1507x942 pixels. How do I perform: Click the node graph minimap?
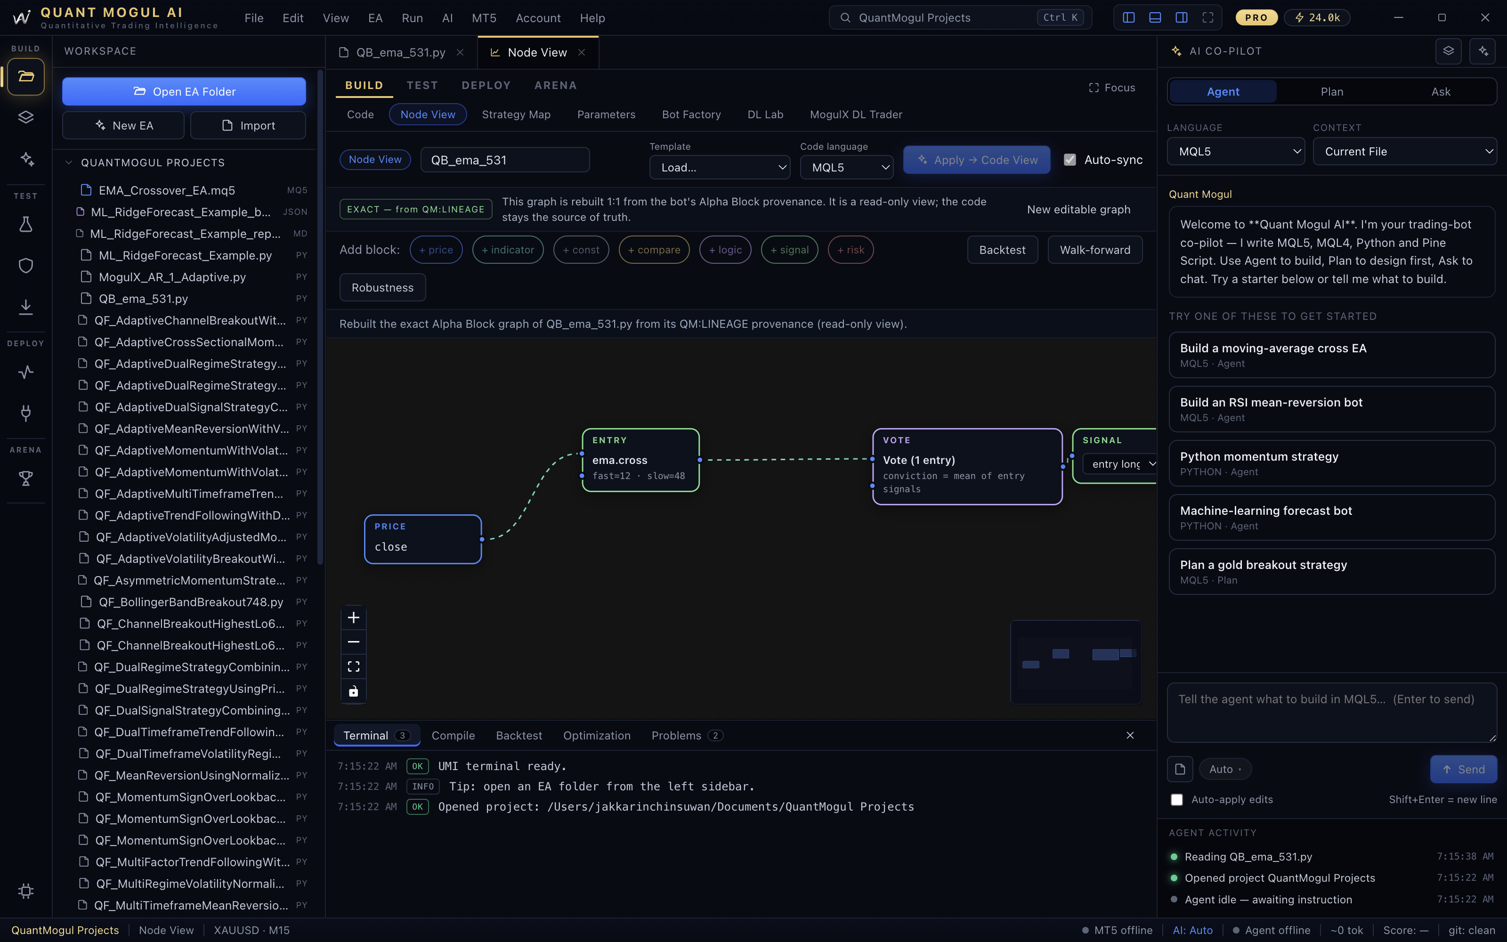tap(1076, 662)
